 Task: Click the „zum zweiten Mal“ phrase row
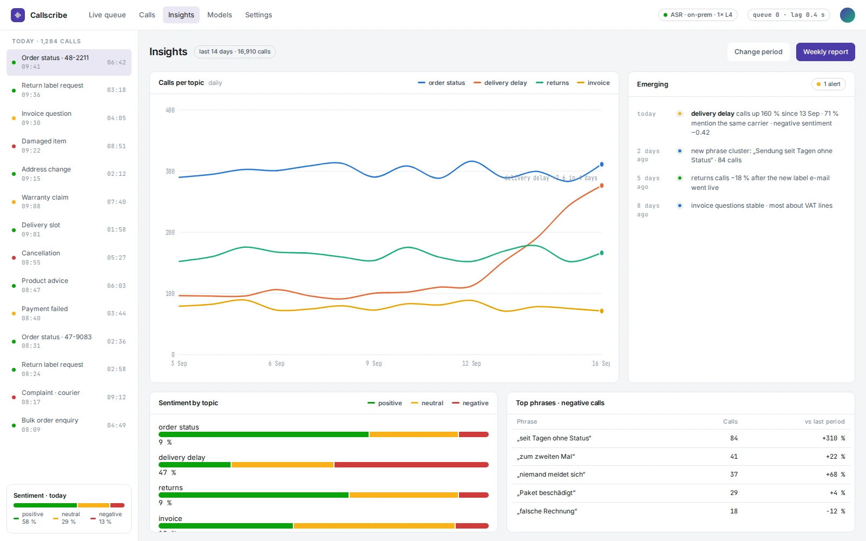681,457
